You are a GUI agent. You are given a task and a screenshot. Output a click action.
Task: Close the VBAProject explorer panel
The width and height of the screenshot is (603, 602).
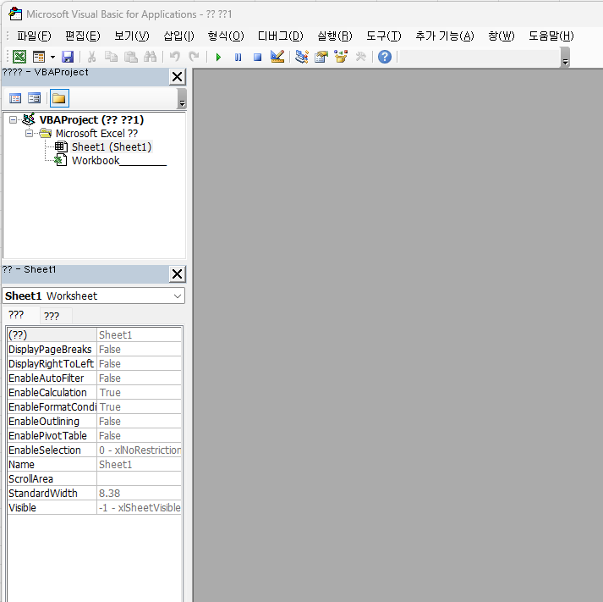(x=178, y=77)
